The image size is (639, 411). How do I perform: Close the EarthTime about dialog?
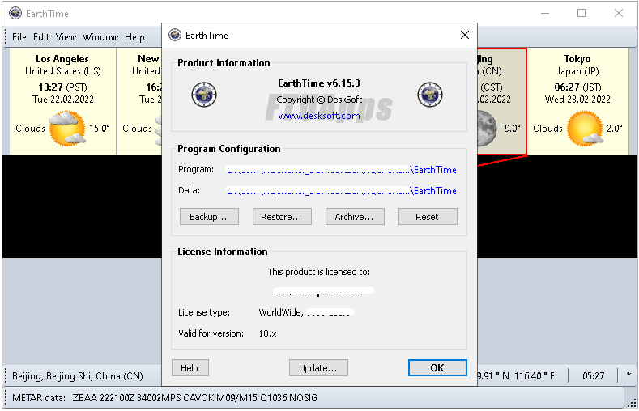pyautogui.click(x=465, y=35)
